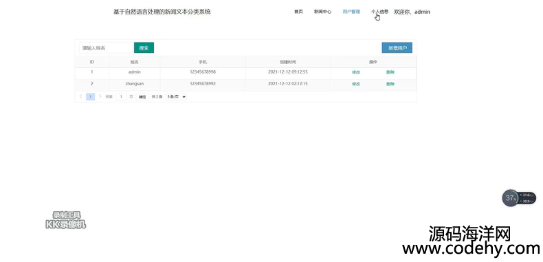
Task: Click 修改 for the admin row
Action: coord(356,72)
